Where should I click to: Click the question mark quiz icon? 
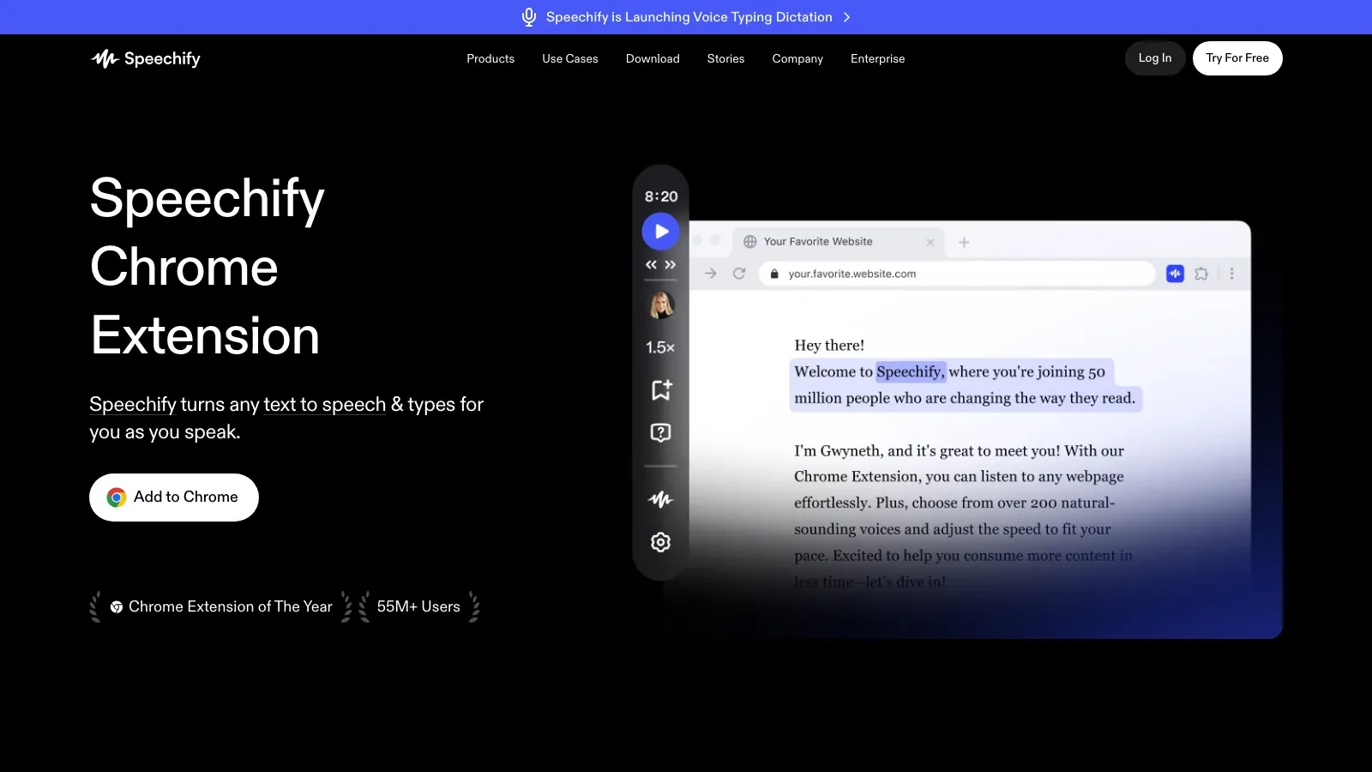tap(660, 432)
